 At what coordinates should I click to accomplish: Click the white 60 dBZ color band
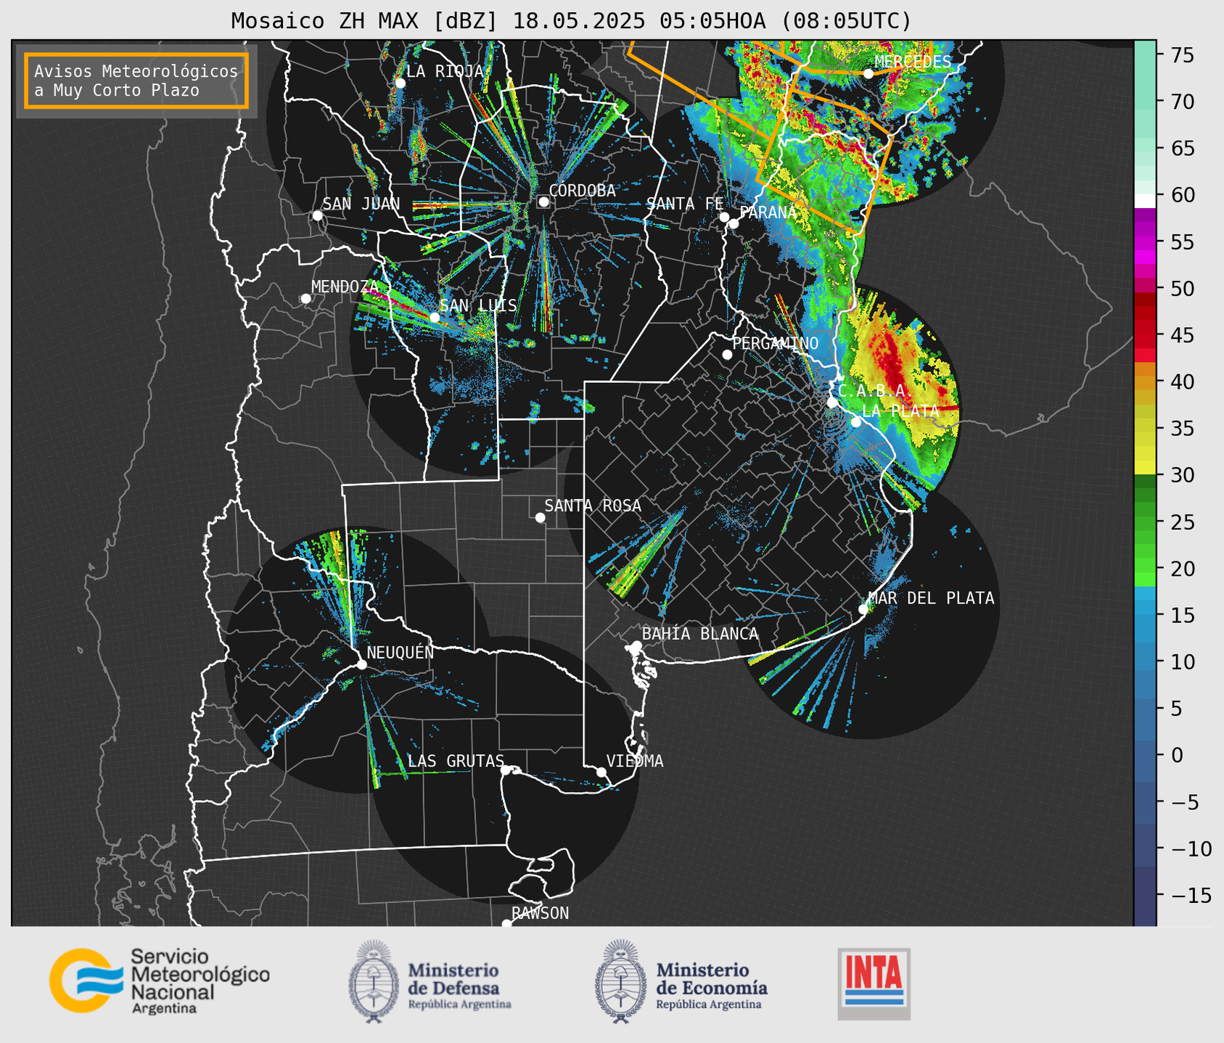pyautogui.click(x=1145, y=201)
